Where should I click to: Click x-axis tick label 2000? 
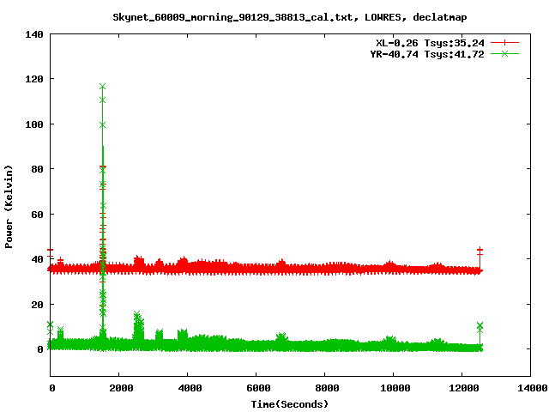[x=121, y=388]
